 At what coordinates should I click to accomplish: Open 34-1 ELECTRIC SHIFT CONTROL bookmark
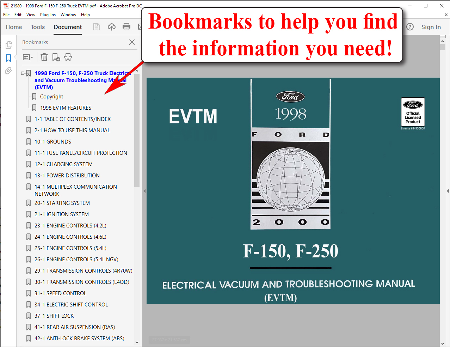pyautogui.click(x=71, y=305)
